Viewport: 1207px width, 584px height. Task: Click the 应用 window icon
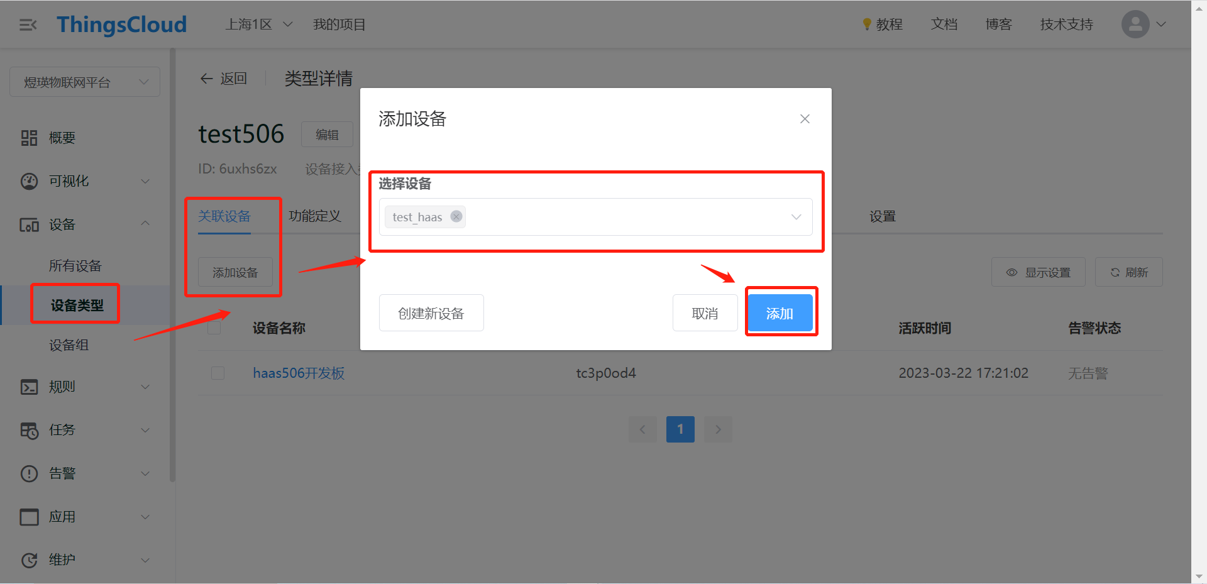coord(29,517)
